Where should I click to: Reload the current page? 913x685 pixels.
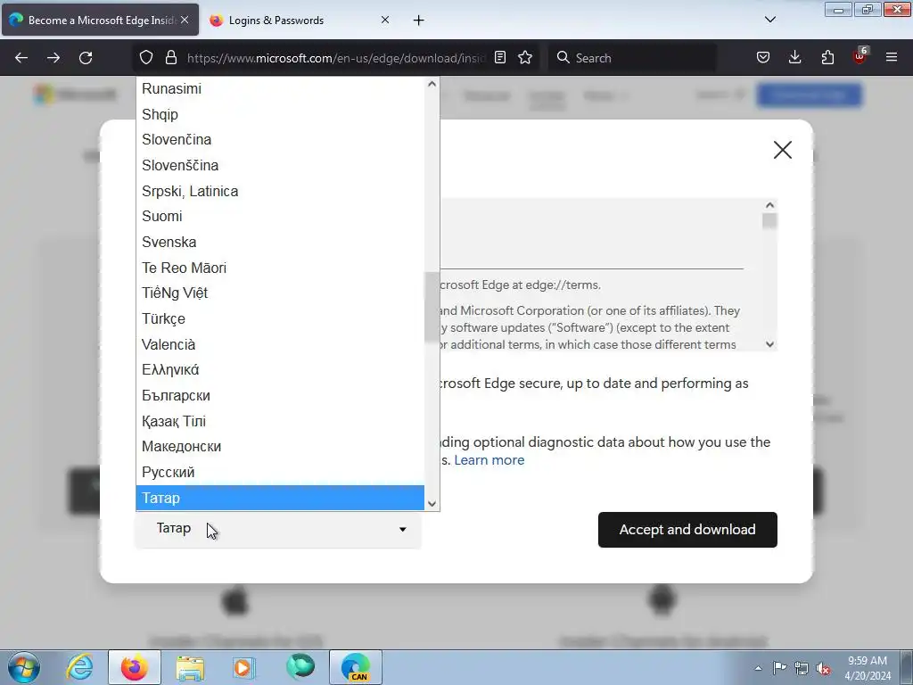(86, 58)
